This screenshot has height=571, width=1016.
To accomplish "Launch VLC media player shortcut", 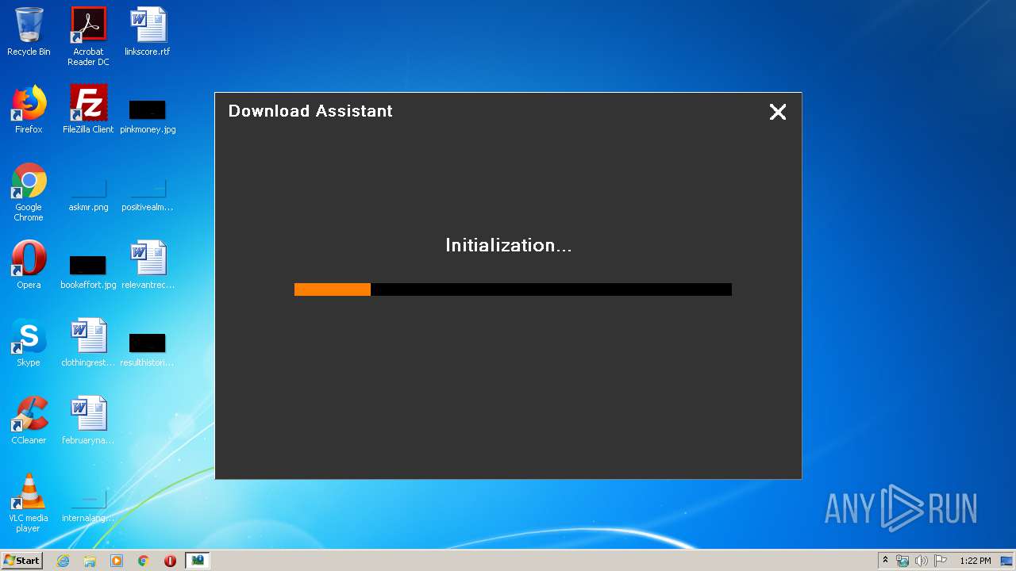I will (29, 503).
